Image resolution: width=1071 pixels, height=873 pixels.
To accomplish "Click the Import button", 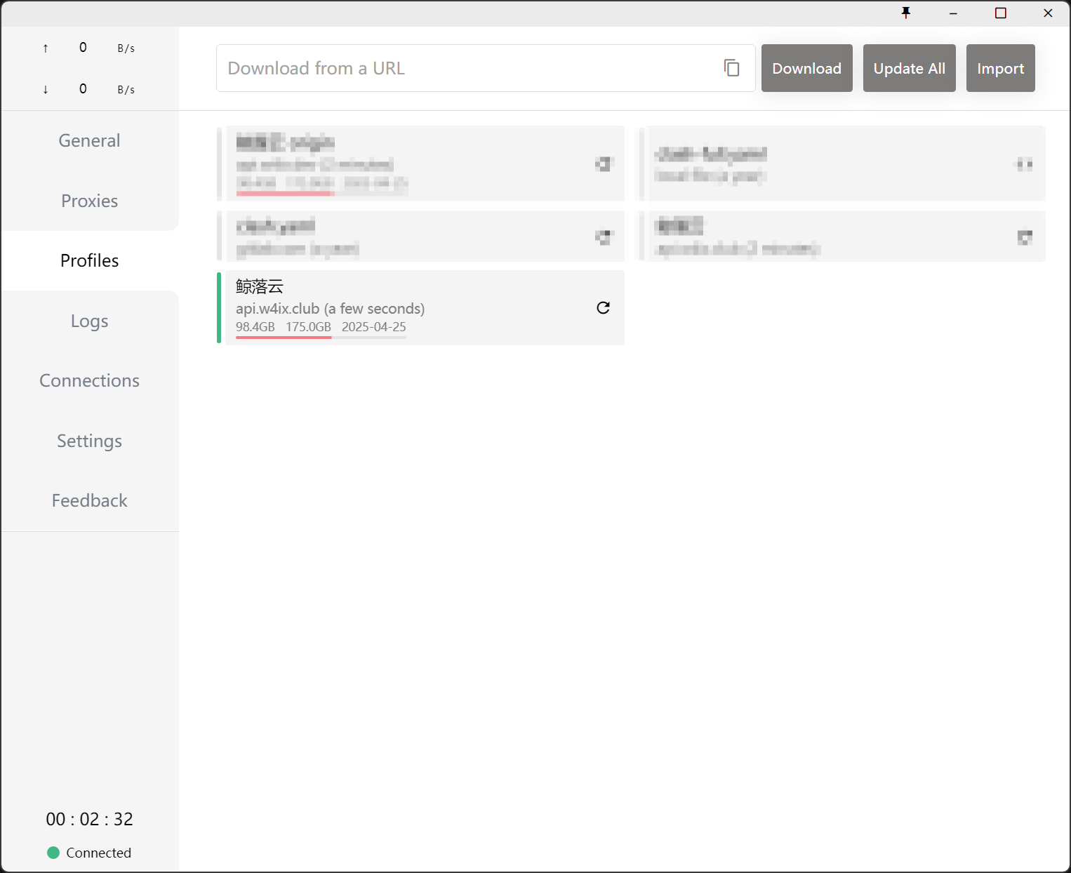I will pyautogui.click(x=1000, y=68).
